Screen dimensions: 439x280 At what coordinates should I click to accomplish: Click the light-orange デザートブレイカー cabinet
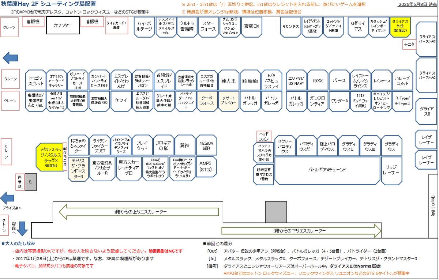(229, 101)
